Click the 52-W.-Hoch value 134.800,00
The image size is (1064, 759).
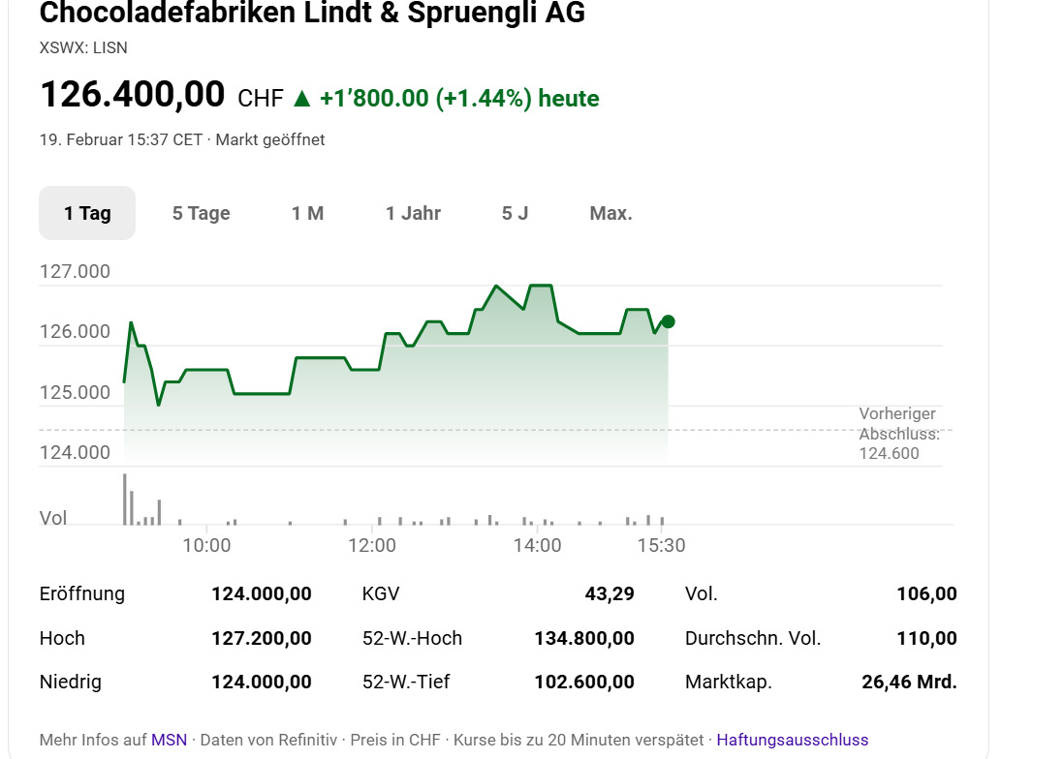click(584, 638)
